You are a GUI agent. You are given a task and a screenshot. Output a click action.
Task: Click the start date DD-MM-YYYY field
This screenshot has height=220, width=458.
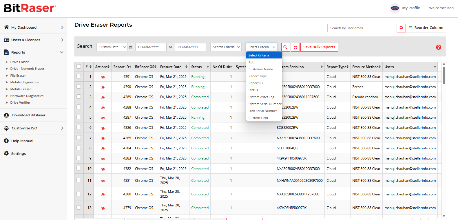(151, 47)
